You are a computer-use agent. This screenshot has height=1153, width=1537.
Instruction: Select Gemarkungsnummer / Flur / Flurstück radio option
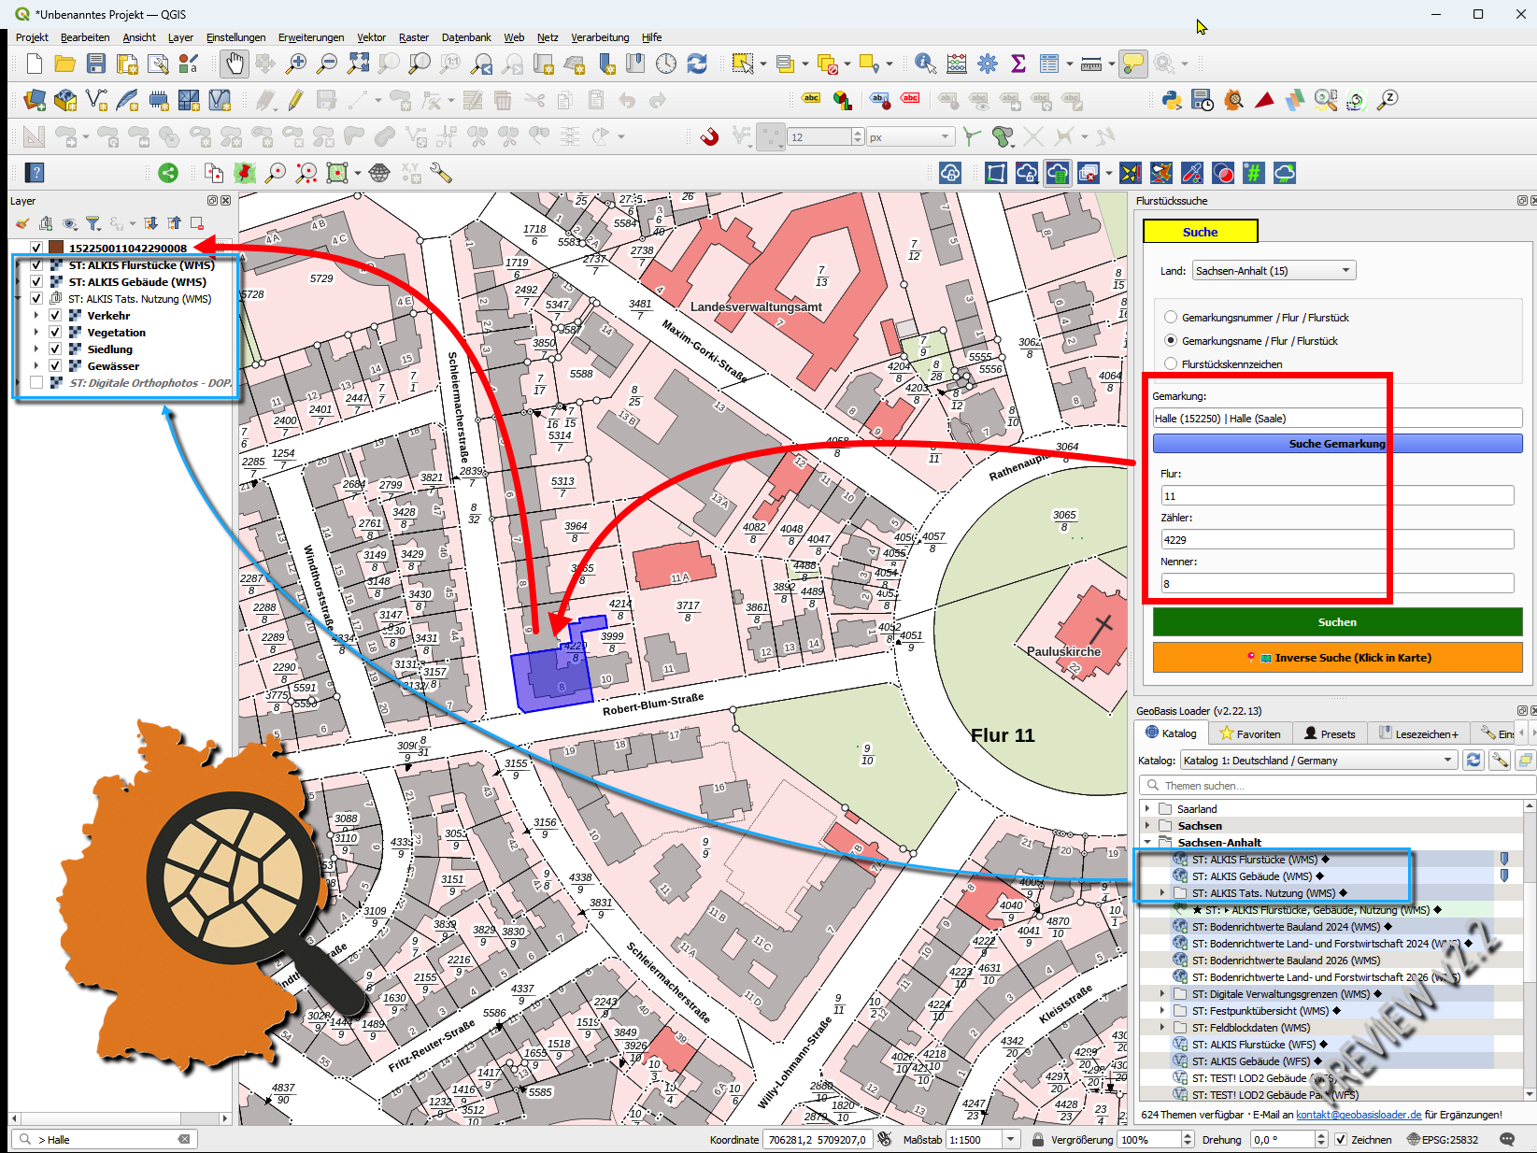tap(1171, 318)
